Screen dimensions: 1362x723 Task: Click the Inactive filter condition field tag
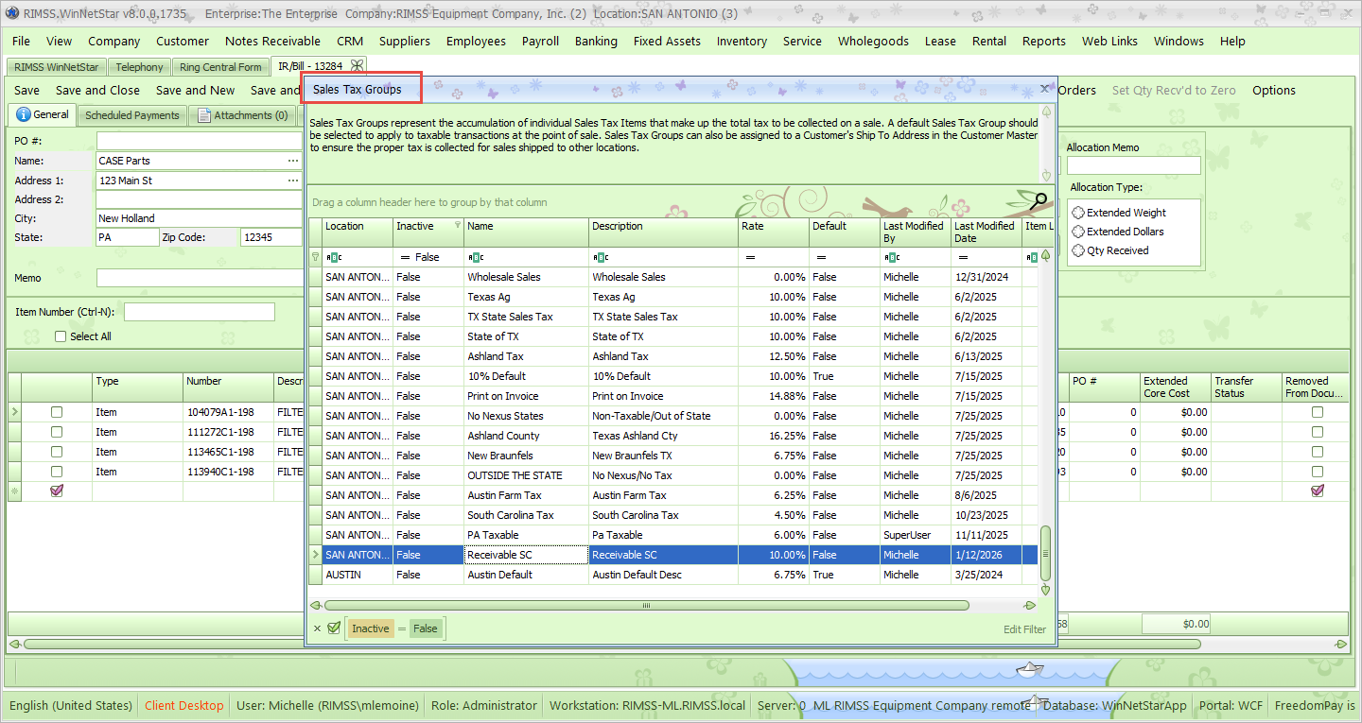370,628
